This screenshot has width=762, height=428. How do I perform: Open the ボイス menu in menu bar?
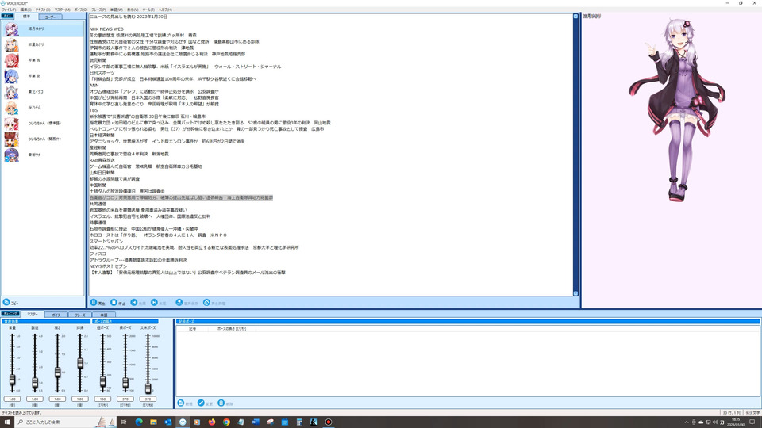point(81,10)
